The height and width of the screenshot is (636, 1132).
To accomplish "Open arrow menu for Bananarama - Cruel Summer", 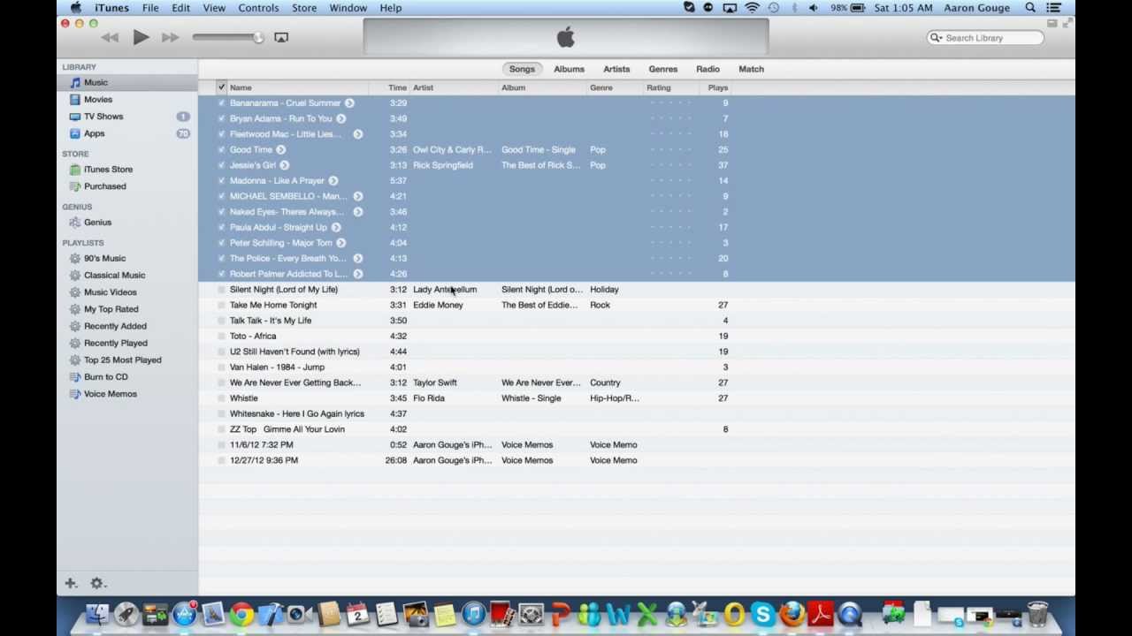I will [x=349, y=102].
